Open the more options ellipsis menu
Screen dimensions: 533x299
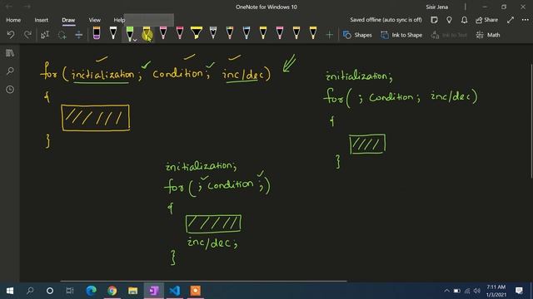point(525,20)
